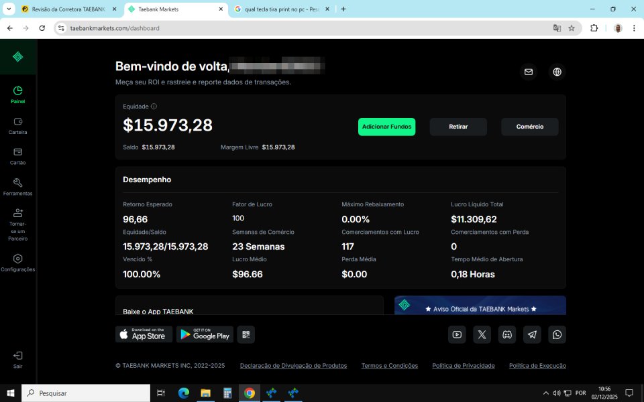Open the Carteira wallet sidebar item
The image size is (644, 402).
tap(17, 126)
